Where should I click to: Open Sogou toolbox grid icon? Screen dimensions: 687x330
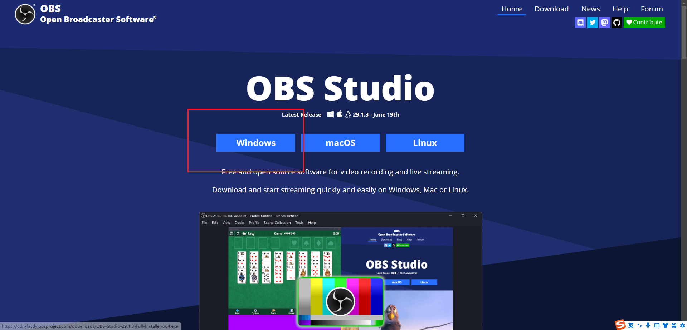click(x=674, y=325)
